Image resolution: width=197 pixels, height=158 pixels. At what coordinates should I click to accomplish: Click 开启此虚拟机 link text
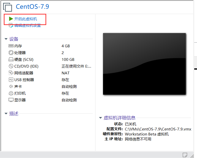[x=26, y=19]
